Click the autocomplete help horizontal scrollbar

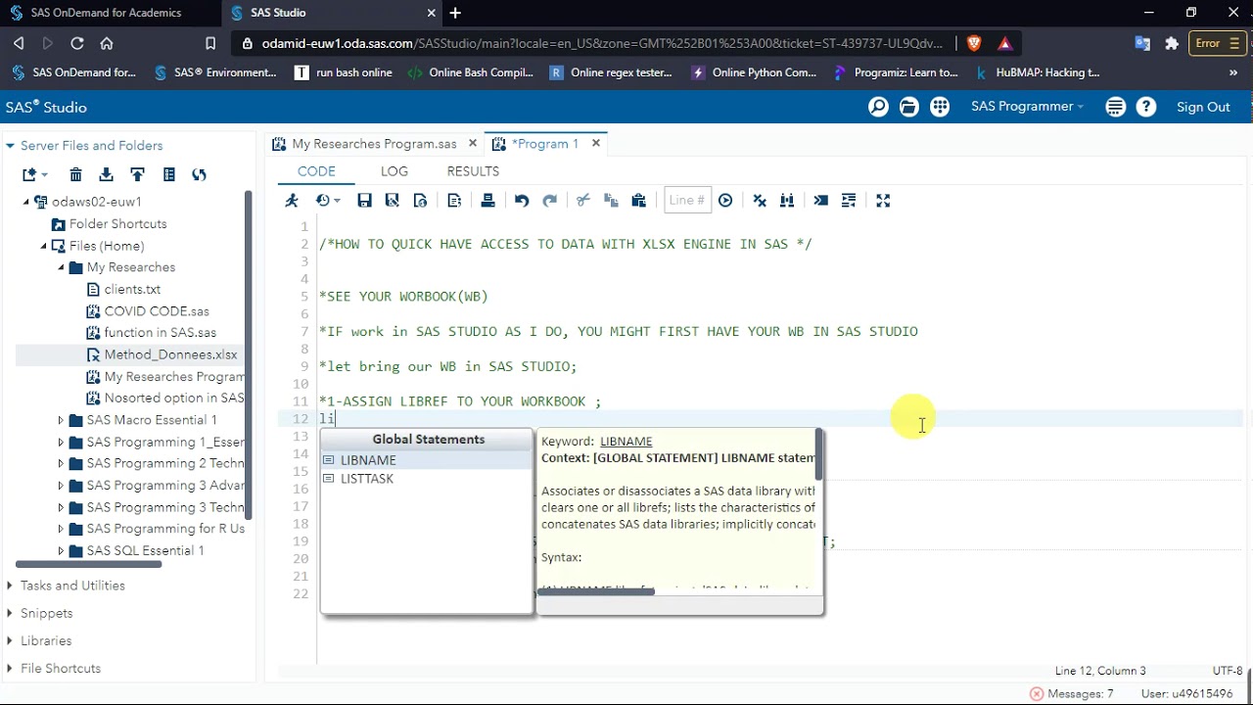tap(595, 591)
